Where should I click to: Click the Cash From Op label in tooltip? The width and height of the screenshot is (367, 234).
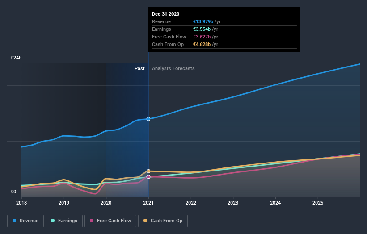(168, 44)
